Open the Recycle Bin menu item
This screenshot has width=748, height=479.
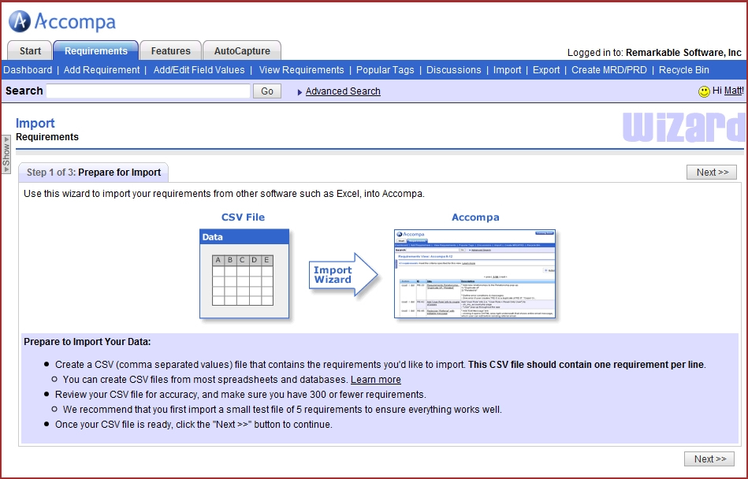point(684,70)
